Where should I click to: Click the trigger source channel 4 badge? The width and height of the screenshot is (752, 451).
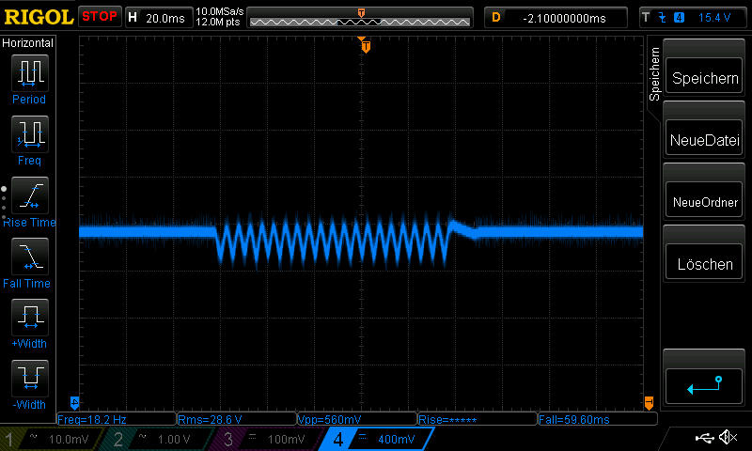[x=679, y=18]
